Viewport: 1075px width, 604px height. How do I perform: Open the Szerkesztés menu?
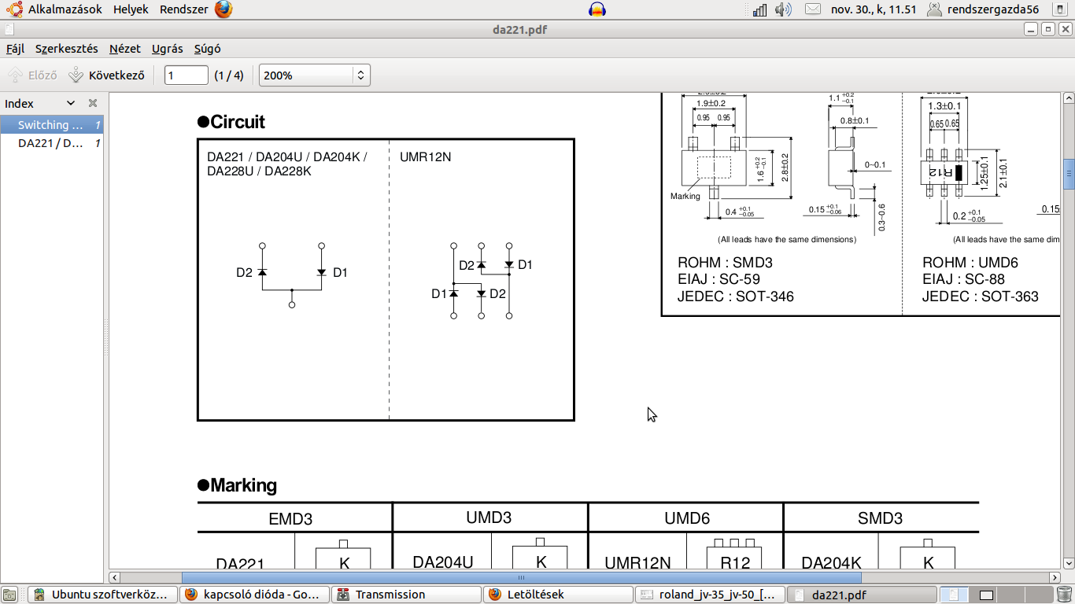click(67, 49)
